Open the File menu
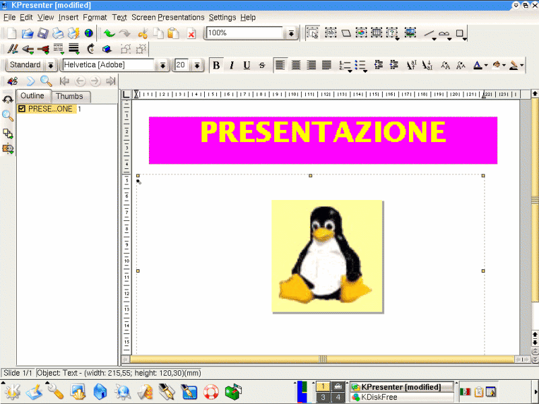The image size is (539, 404). (x=9, y=18)
